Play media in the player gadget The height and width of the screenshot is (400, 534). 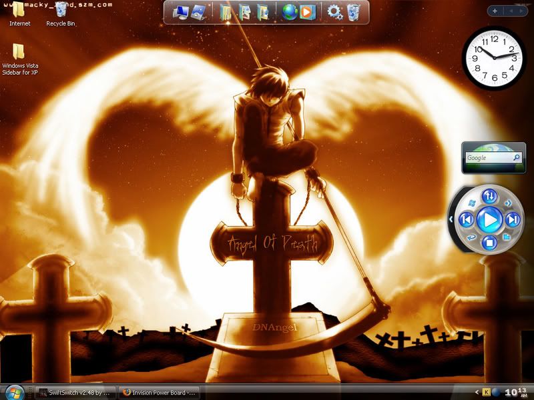pos(489,220)
